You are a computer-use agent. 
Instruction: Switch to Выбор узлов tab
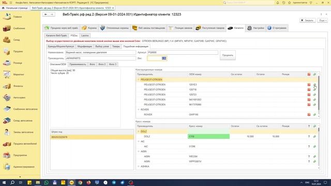(x=102, y=47)
